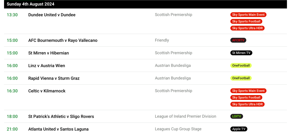Click the St Mirren v Hibernian fixture
The height and width of the screenshot is (135, 291).
48,53
